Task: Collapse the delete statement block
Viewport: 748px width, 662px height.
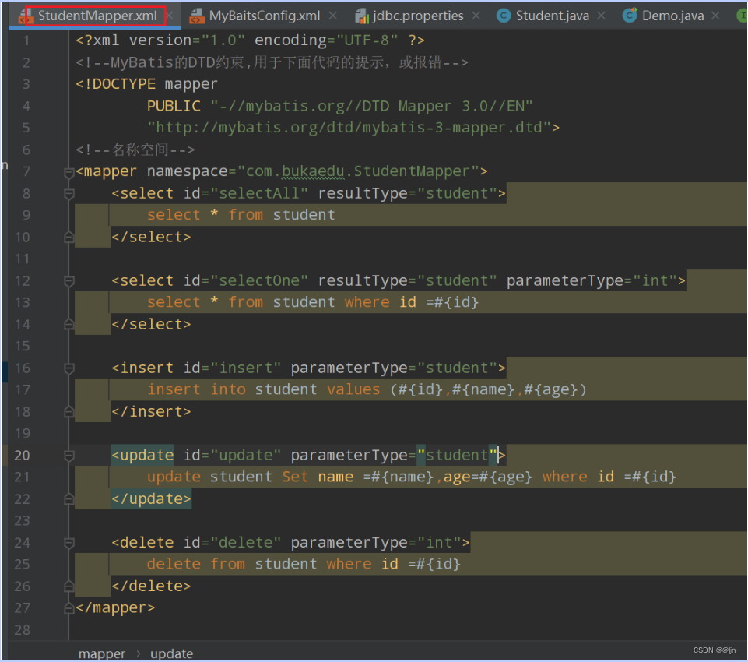Action: coord(68,544)
